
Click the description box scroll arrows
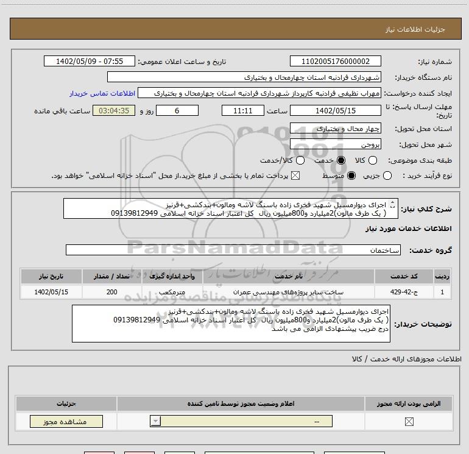coord(392,205)
